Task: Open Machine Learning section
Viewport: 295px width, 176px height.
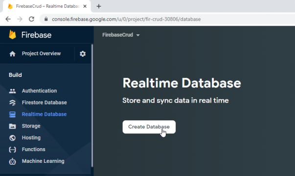Action: tap(43, 161)
